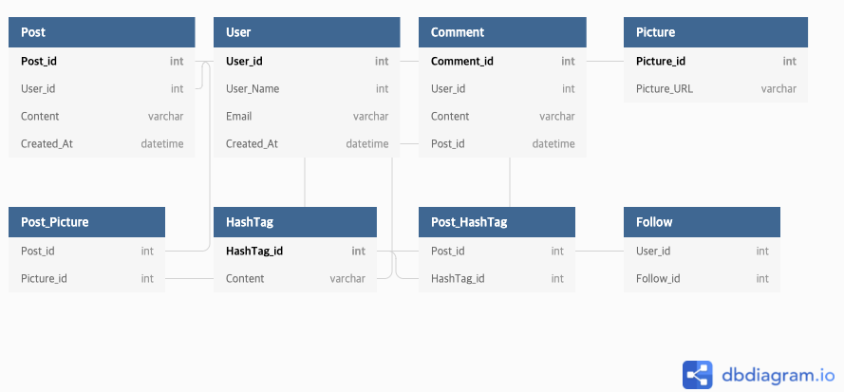The image size is (844, 392).
Task: Select the User_Name field in User table
Action: (307, 89)
